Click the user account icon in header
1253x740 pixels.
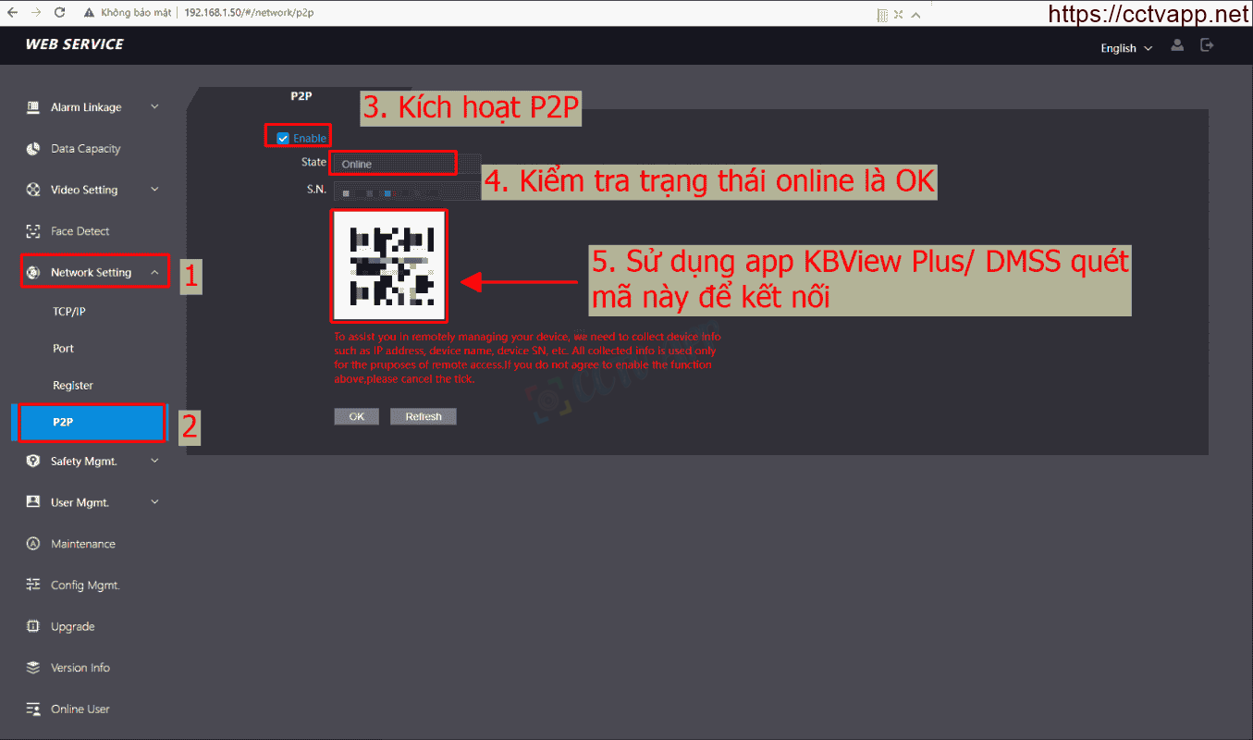(1177, 45)
